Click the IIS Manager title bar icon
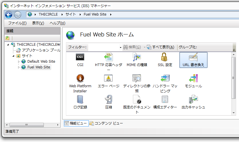Screen dimensions: 239x142 [6, 6]
